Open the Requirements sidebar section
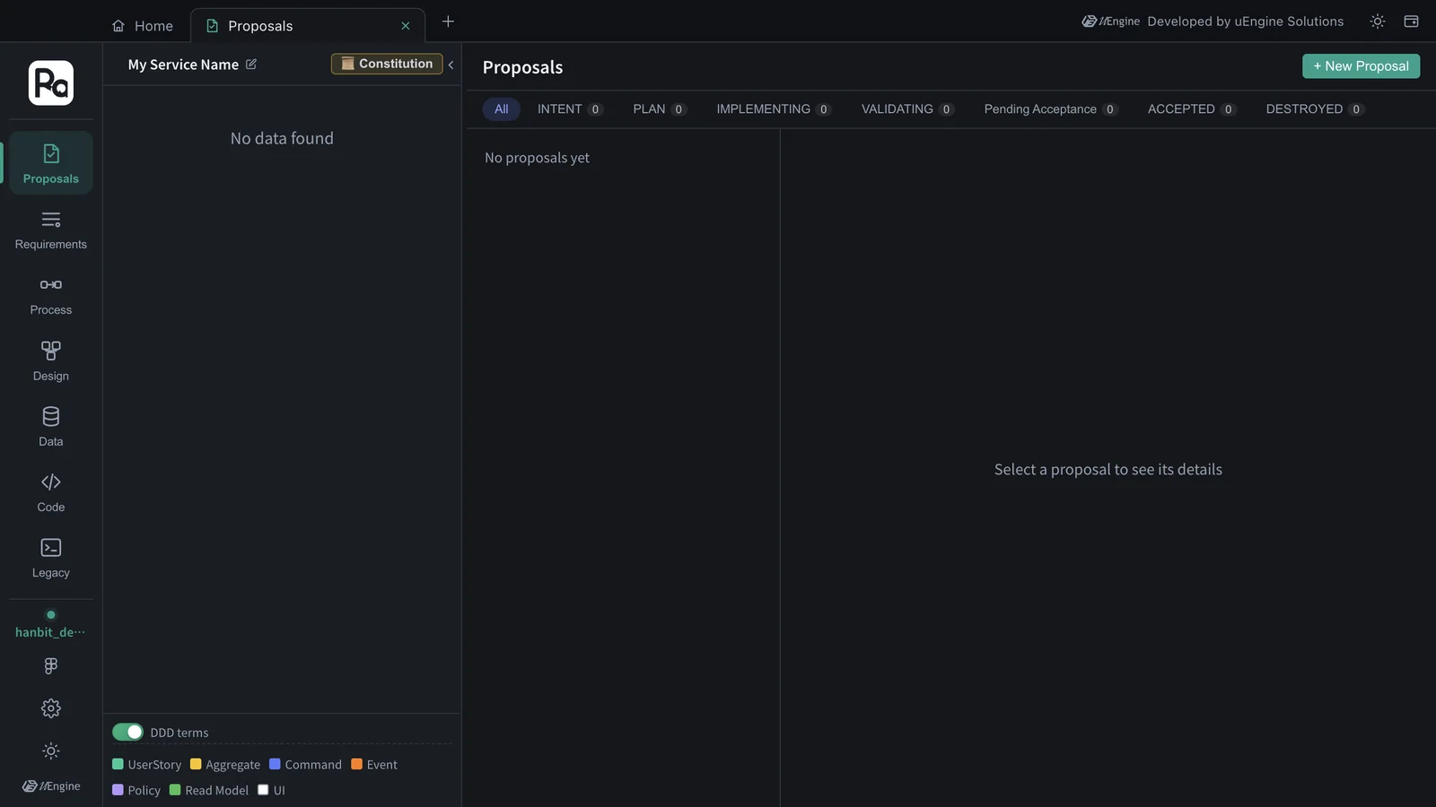Screen dimensions: 1436x807 coord(51,230)
